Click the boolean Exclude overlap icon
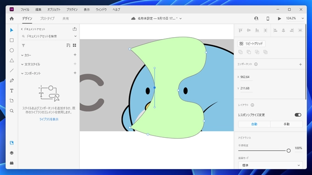312x175 pixels. click(266, 52)
